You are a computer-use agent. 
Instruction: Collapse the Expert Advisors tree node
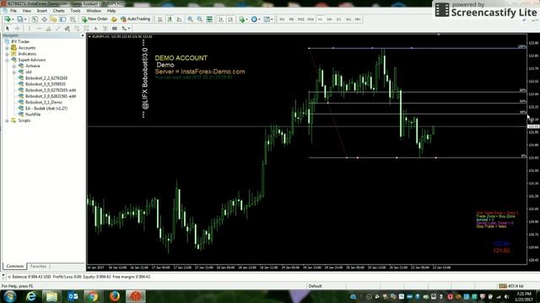click(x=7, y=60)
